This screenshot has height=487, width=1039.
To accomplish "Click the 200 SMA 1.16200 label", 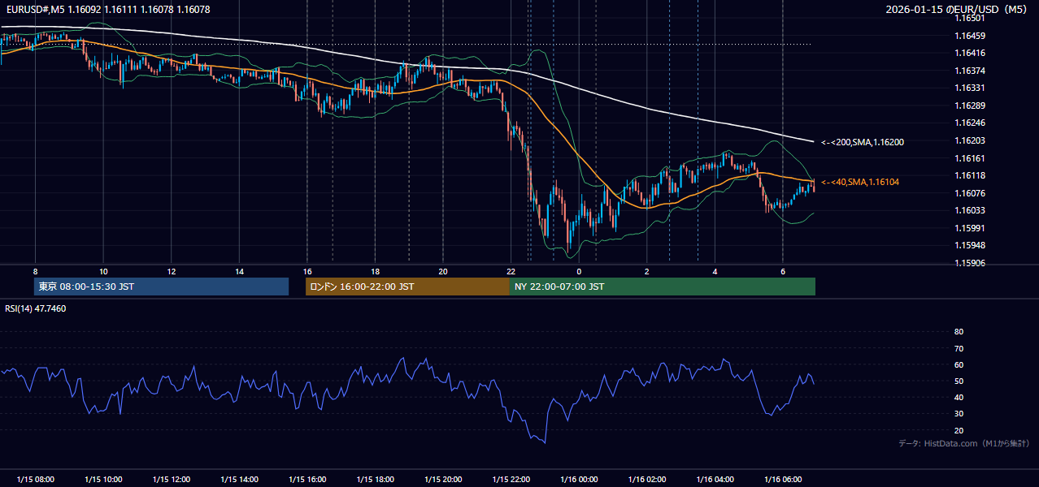I will [x=863, y=142].
